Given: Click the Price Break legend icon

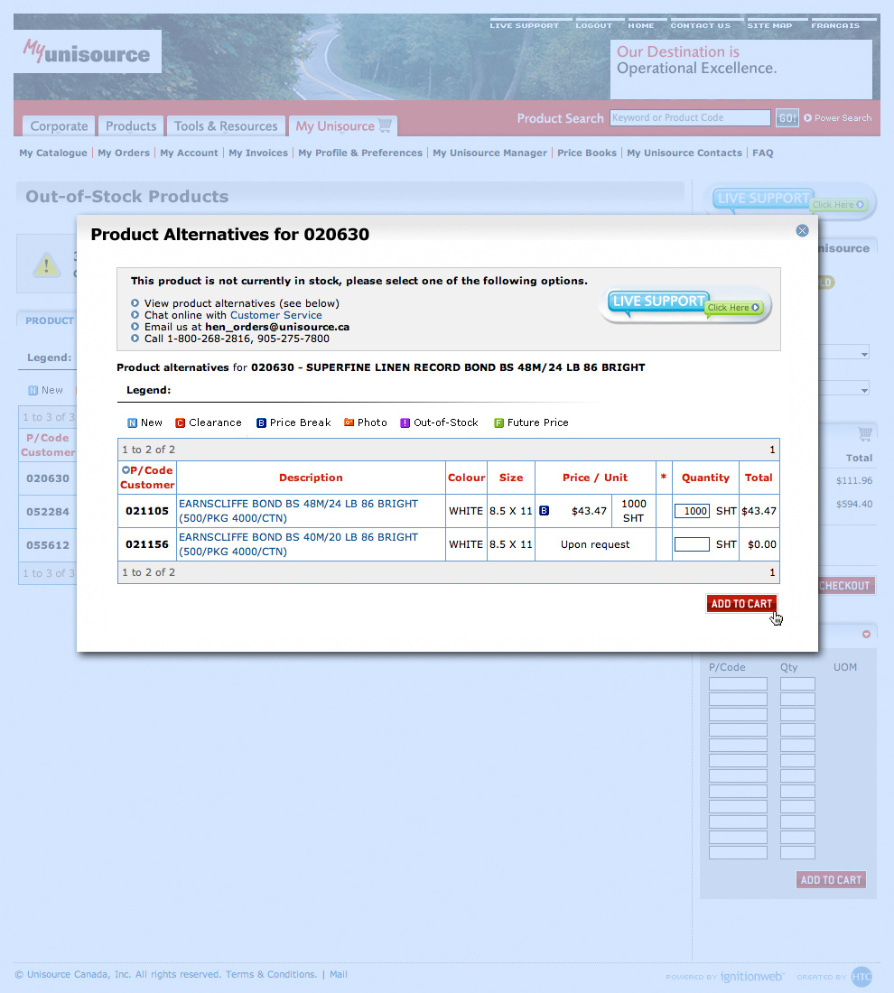Looking at the screenshot, I should point(262,422).
